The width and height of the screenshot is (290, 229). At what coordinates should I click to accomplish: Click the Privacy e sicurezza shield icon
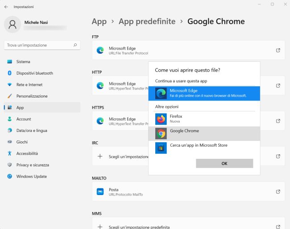click(10, 165)
